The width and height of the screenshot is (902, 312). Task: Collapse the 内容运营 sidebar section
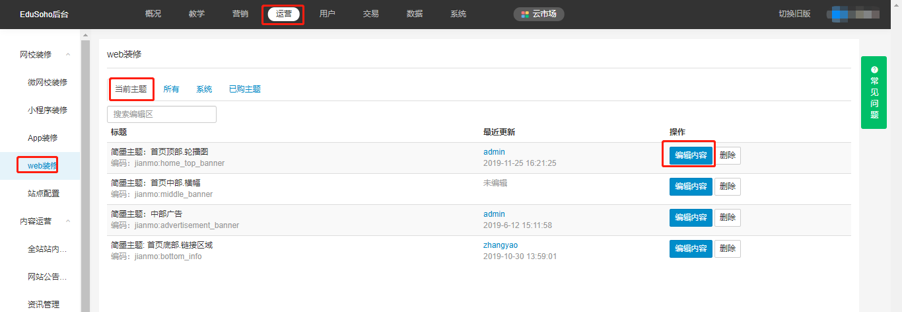[68, 221]
